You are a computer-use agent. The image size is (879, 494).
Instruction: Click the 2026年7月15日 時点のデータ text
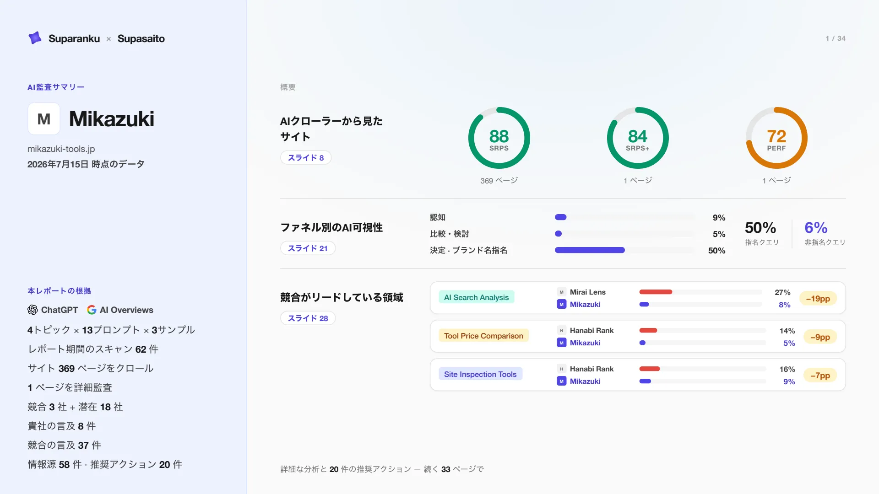[86, 164]
